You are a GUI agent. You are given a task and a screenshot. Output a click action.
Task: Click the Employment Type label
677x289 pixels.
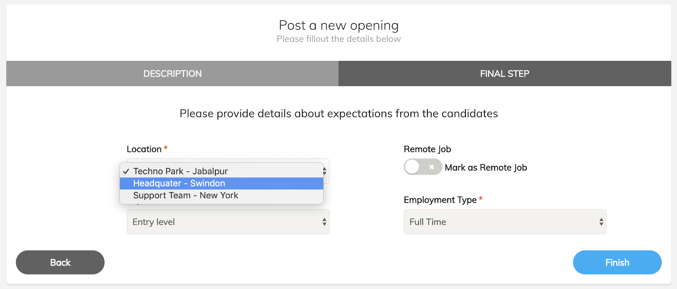pyautogui.click(x=440, y=200)
